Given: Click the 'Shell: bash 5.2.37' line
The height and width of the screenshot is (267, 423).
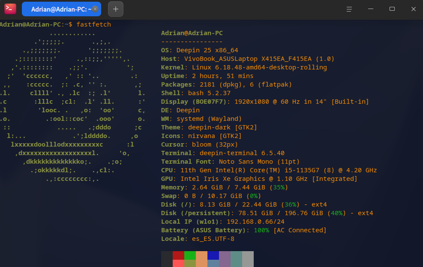Looking at the screenshot, I should [x=196, y=93].
